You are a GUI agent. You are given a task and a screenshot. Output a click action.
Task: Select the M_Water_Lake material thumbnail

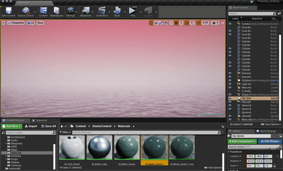point(100,147)
